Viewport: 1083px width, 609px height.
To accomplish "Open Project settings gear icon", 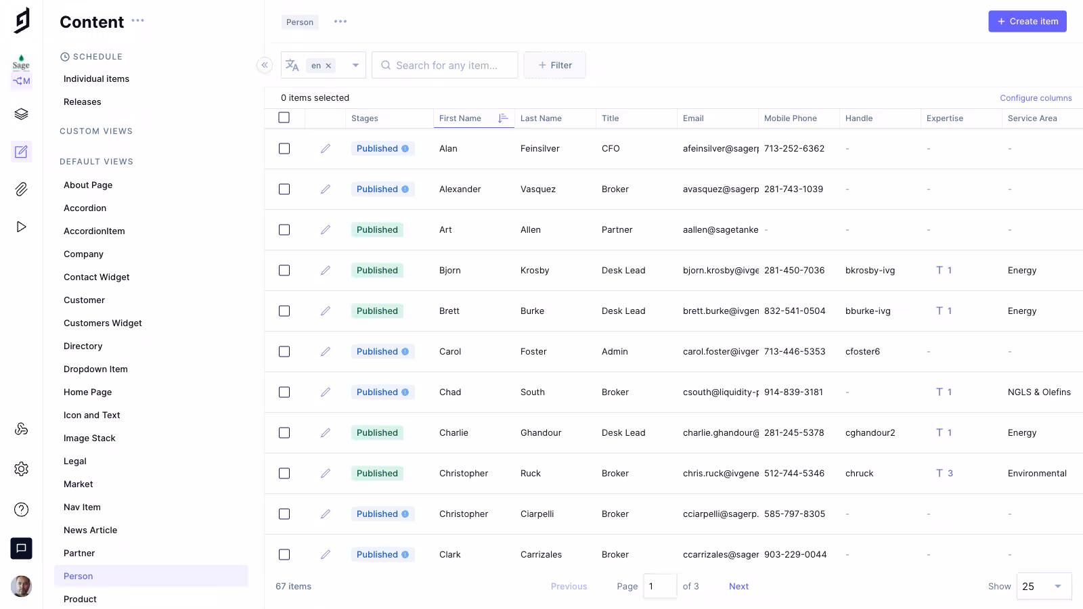I will click(x=21, y=469).
